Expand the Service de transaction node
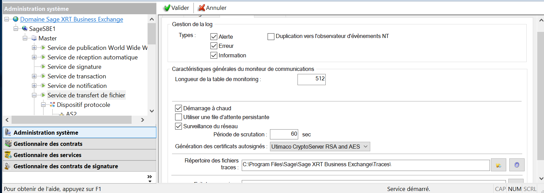 (34, 76)
